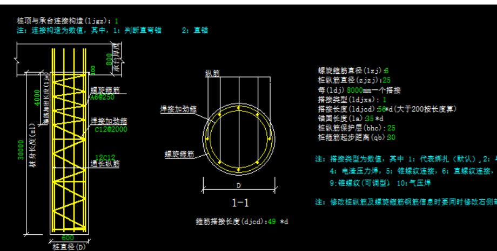
Task: Click the note 注: 搭接类型为数值
Action: 406,159
